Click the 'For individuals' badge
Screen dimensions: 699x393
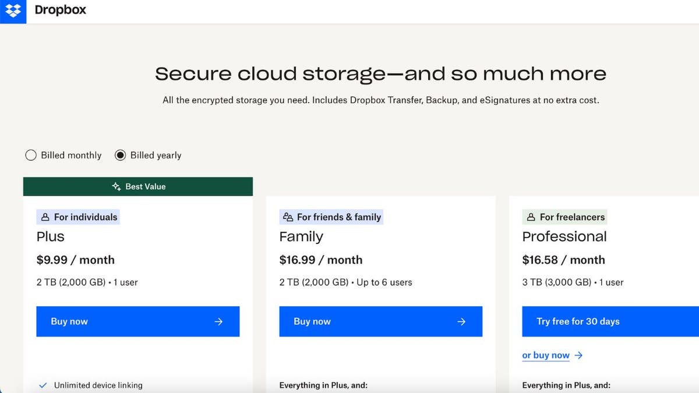(78, 217)
